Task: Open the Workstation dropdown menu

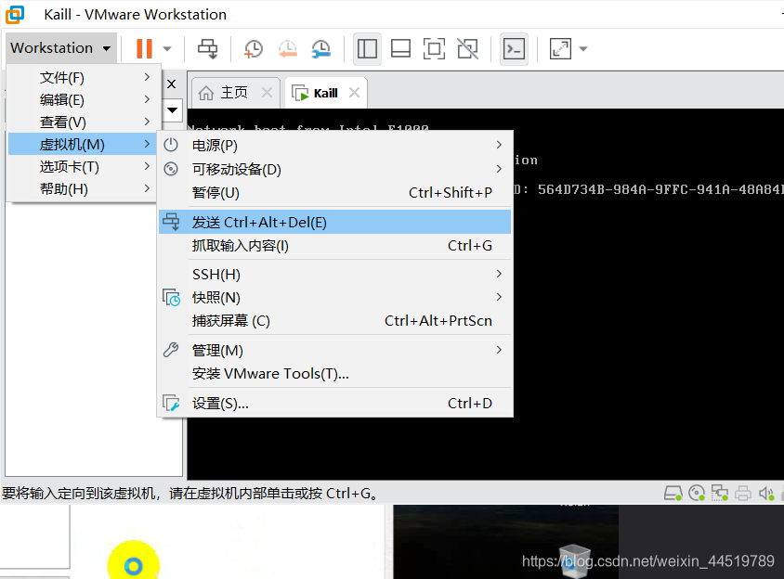Action: [61, 48]
